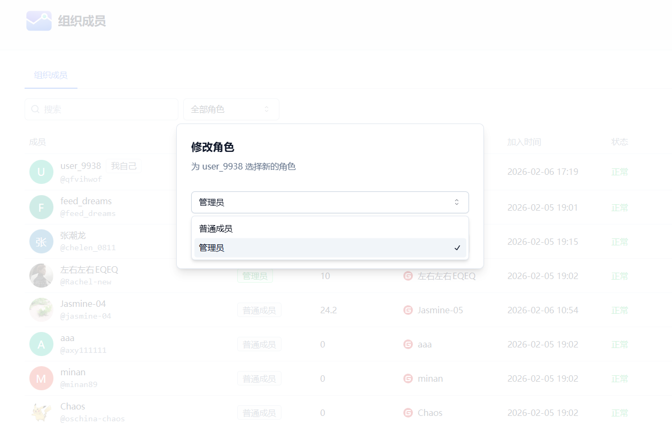672x425 pixels.
Task: Click the checkmark beside 管理员 option
Action: (x=457, y=248)
